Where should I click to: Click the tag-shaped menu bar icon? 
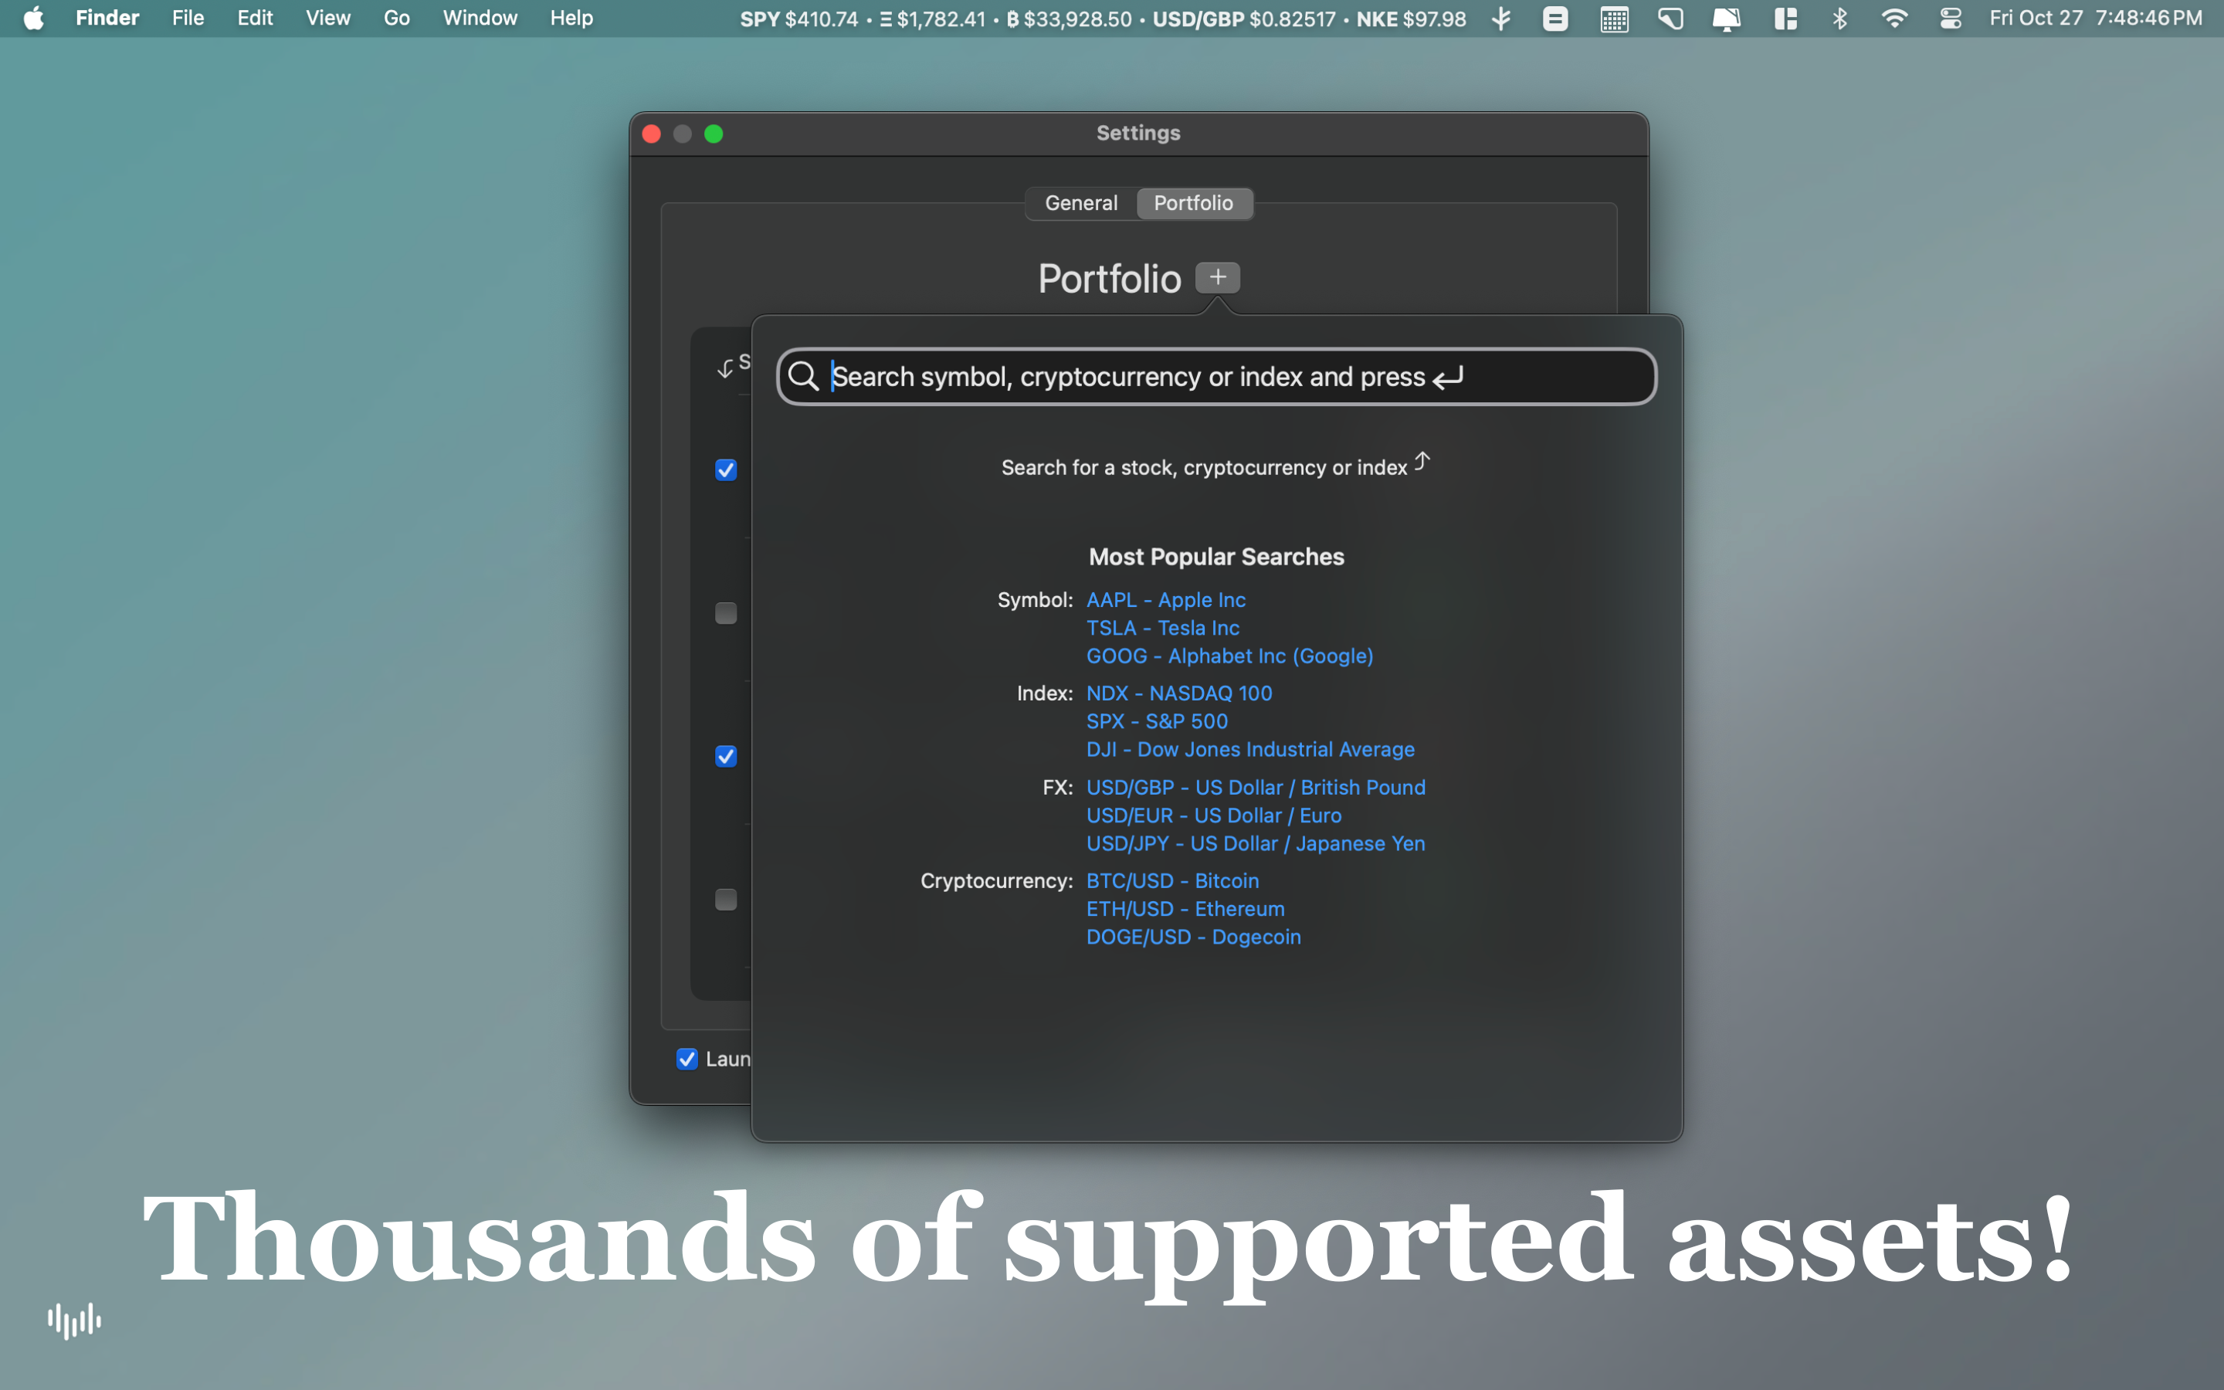click(x=1670, y=19)
